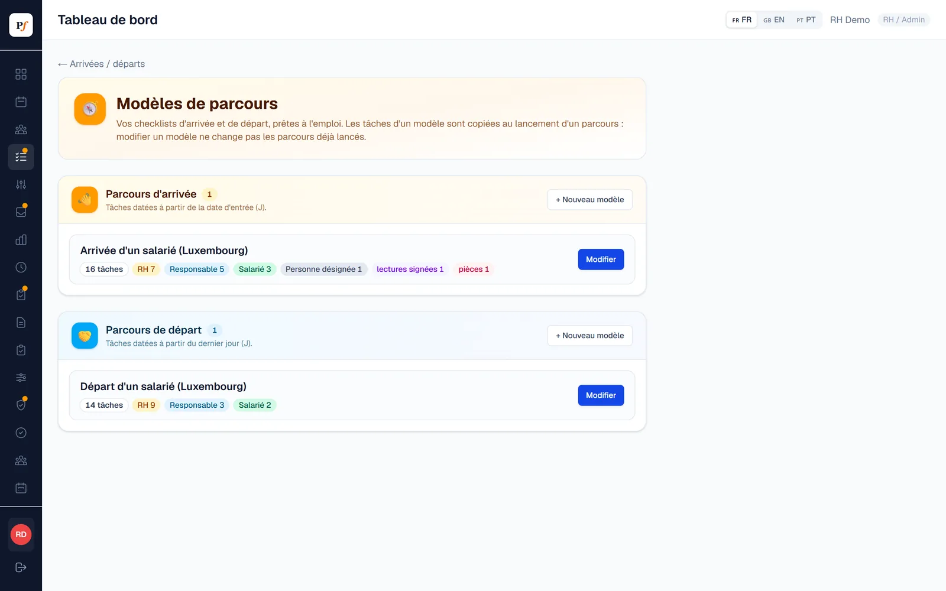946x591 pixels.
Task: Switch language to EN
Action: (x=774, y=20)
